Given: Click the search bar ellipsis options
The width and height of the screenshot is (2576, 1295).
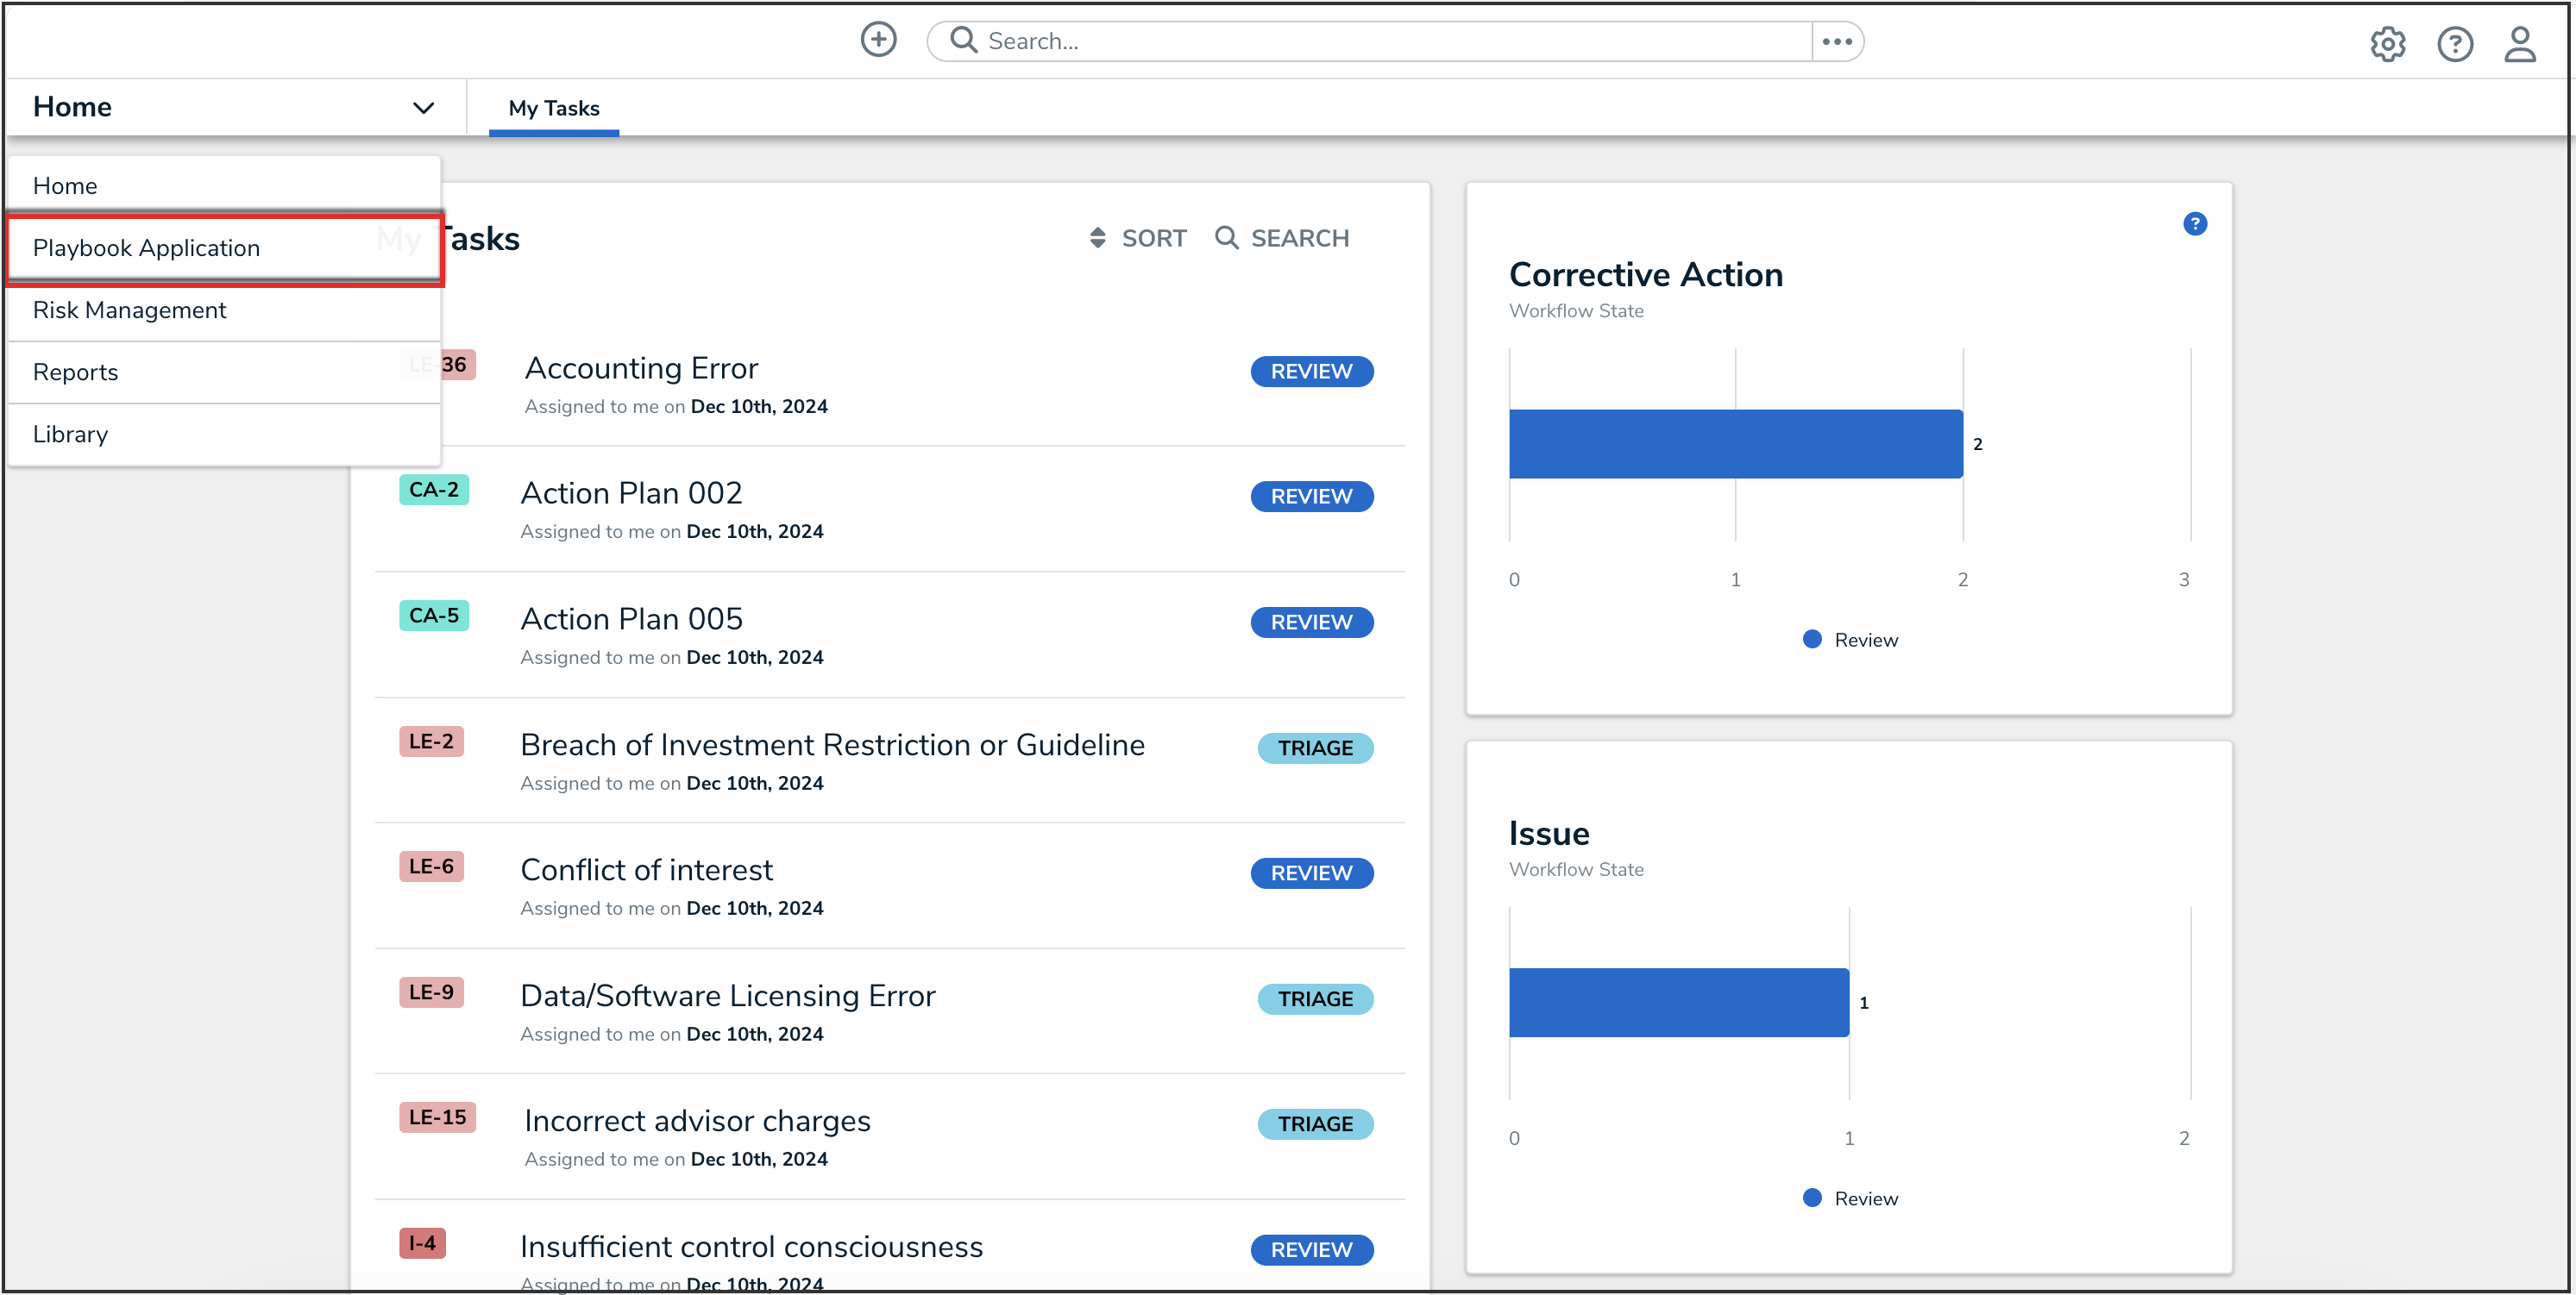Looking at the screenshot, I should (1837, 42).
